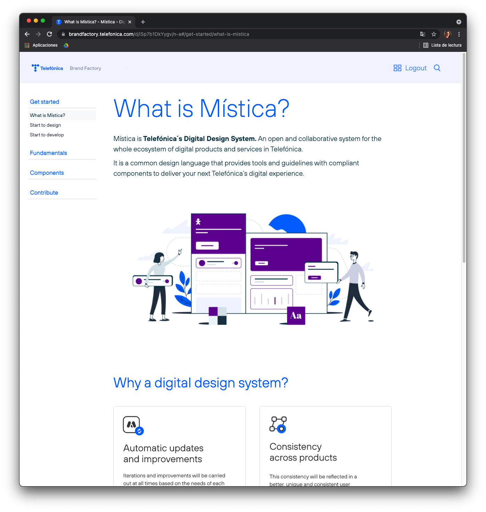Click the Consistency across products icon
Viewport: 486px width, 512px height.
tap(278, 424)
